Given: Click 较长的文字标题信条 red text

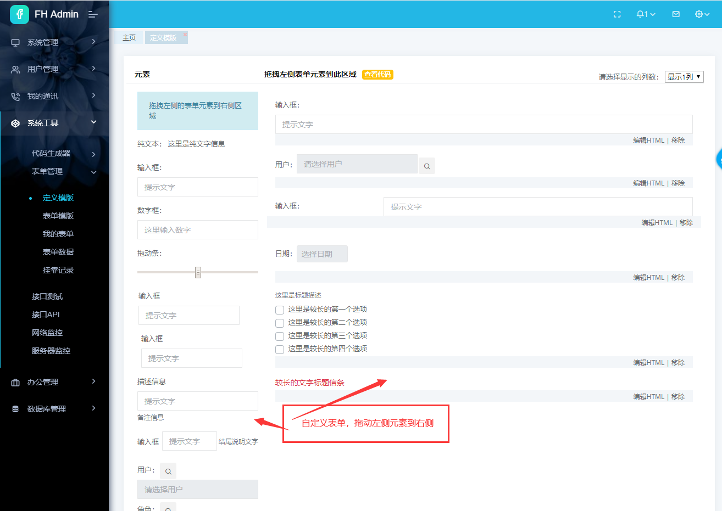Looking at the screenshot, I should point(310,383).
